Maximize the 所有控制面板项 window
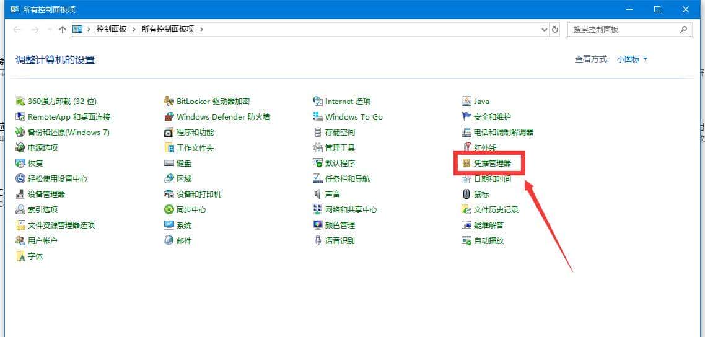The width and height of the screenshot is (705, 337). click(x=657, y=9)
